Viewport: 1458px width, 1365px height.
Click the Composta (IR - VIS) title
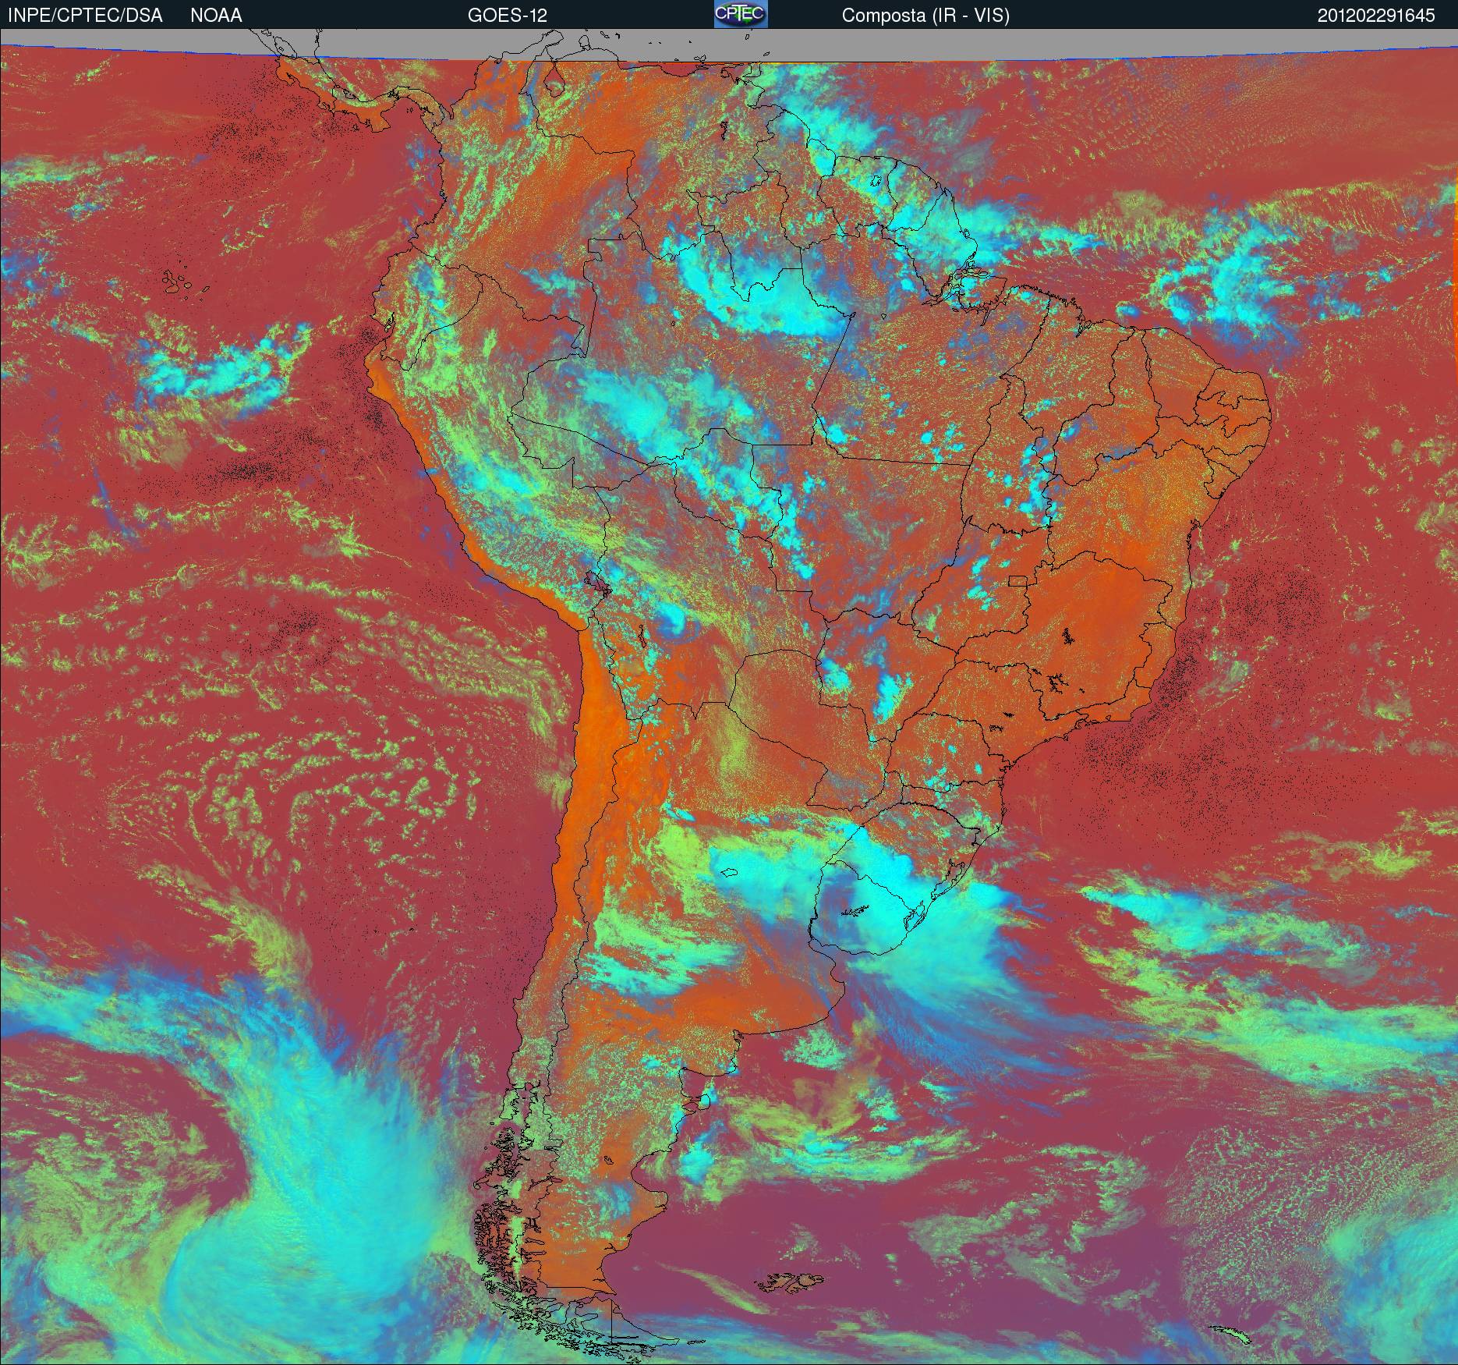(x=925, y=16)
